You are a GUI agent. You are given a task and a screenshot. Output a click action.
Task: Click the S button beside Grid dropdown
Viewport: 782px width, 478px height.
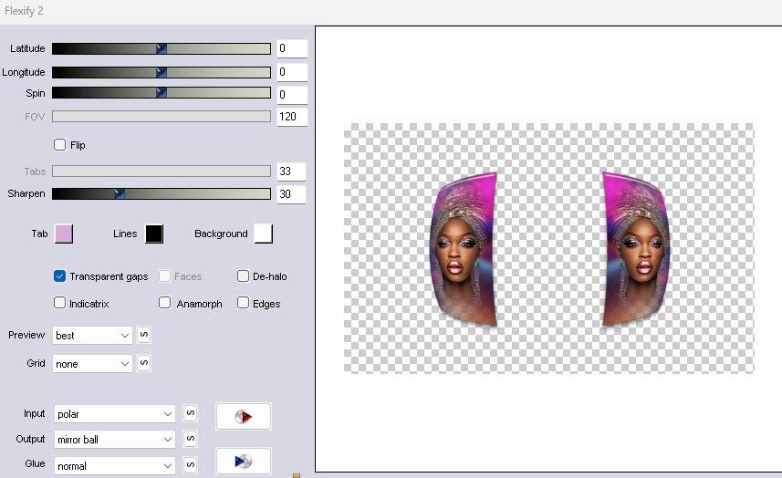(x=143, y=363)
